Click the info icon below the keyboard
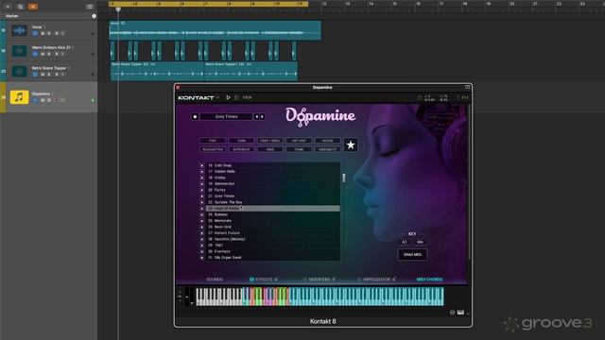The height and width of the screenshot is (340, 605). [x=452, y=313]
